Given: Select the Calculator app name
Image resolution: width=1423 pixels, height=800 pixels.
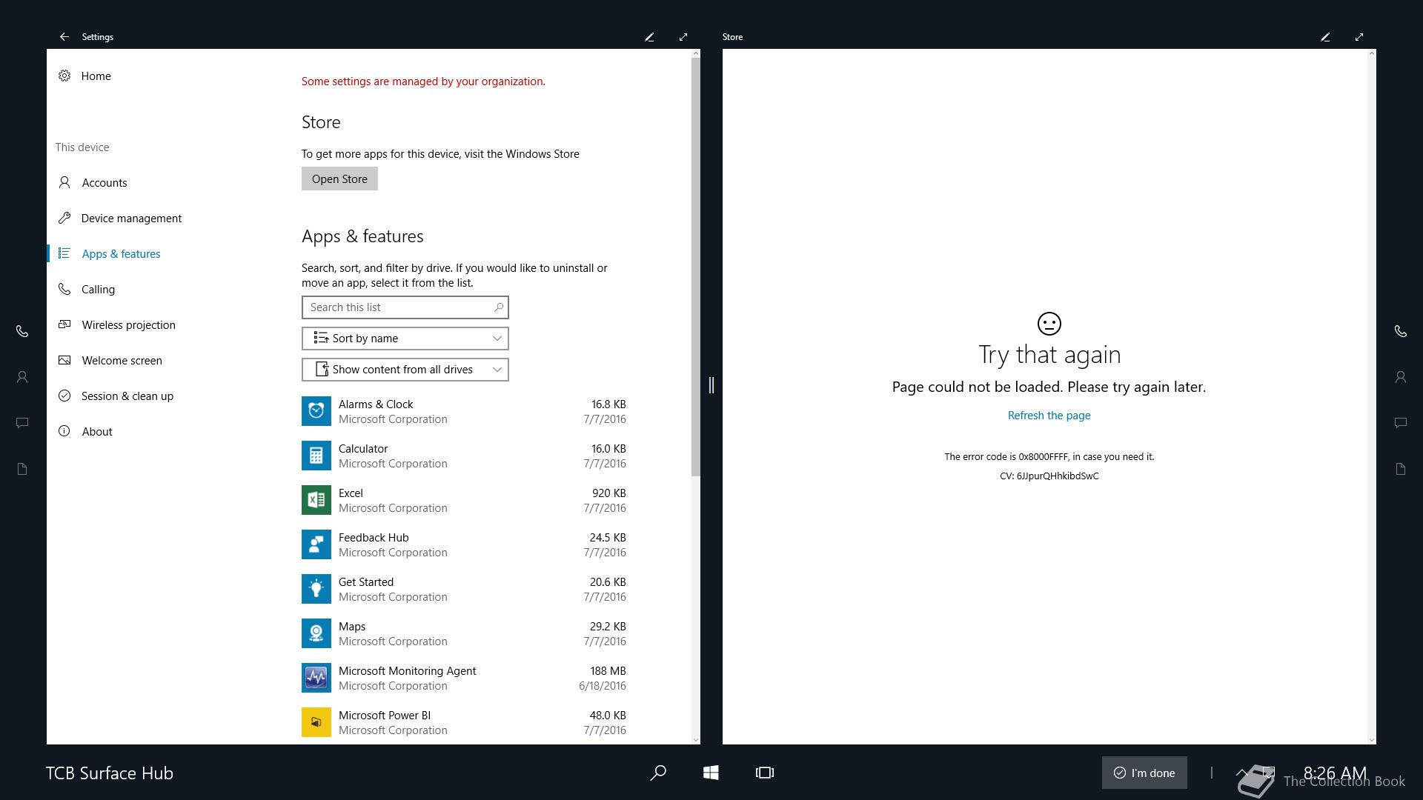Looking at the screenshot, I should [x=363, y=449].
